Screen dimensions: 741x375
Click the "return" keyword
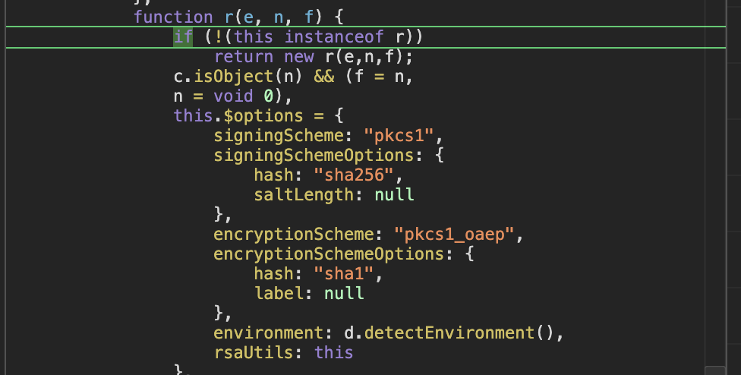click(x=244, y=57)
